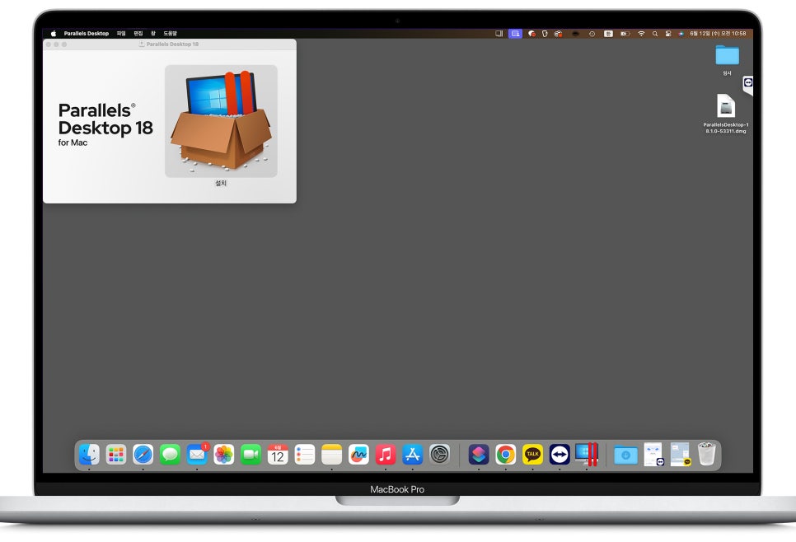Open the Wi-Fi status menu
The width and height of the screenshot is (796, 542).
641,34
